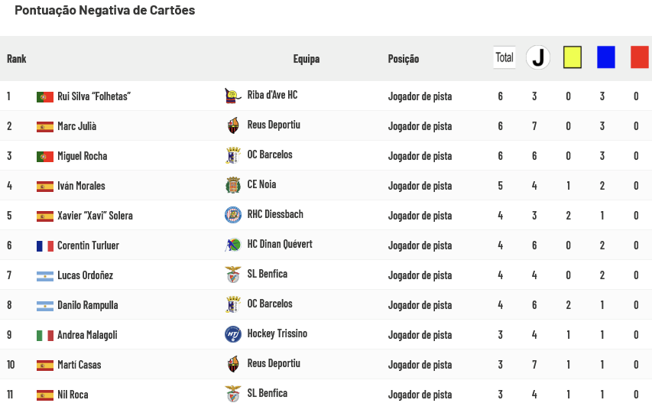Click the red card column header icon
Screen dimensions: 652x403
tap(640, 57)
